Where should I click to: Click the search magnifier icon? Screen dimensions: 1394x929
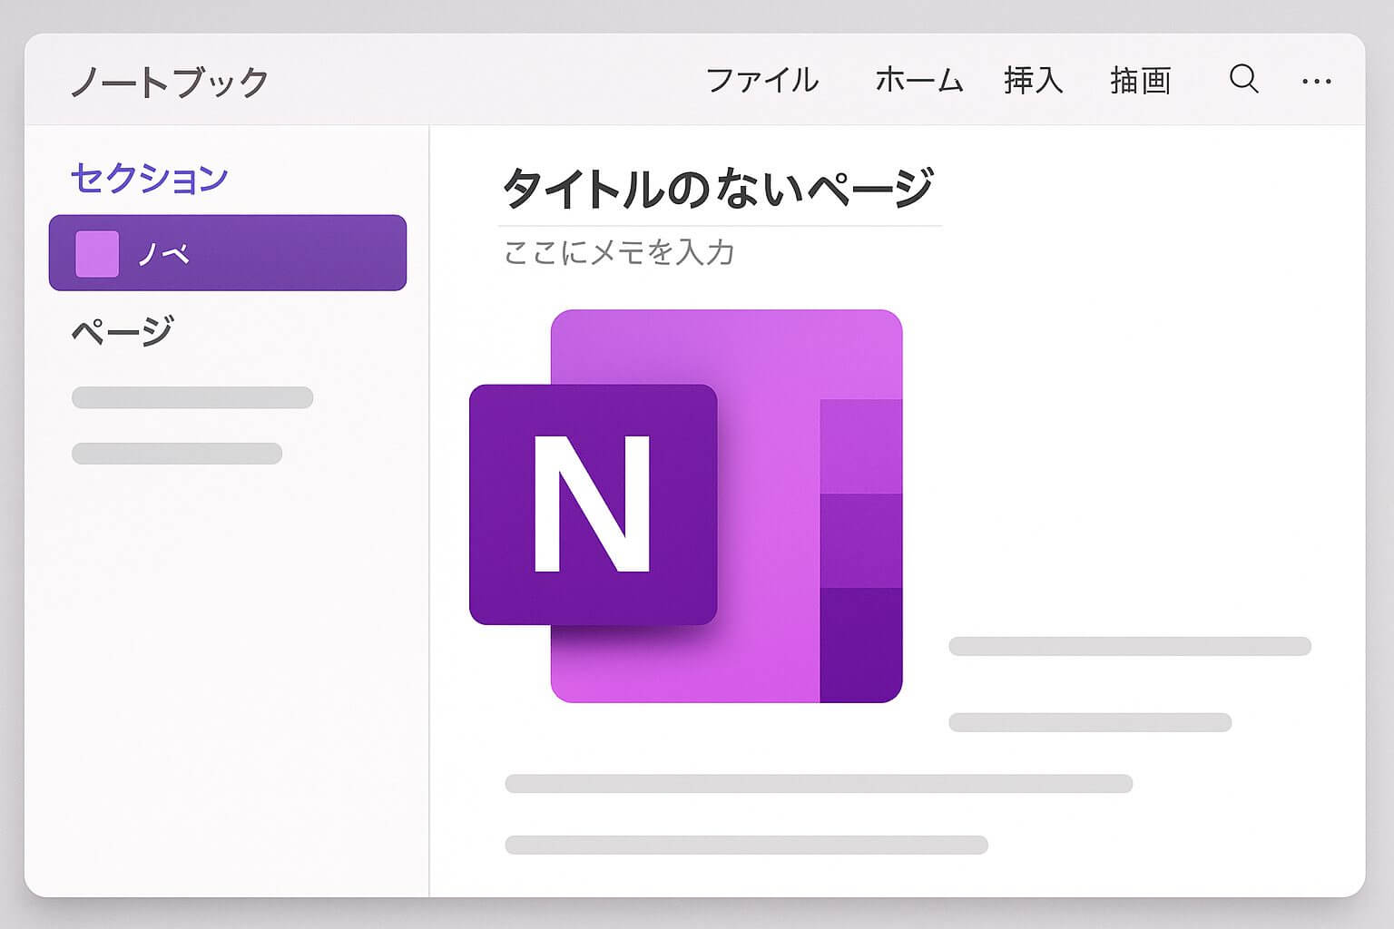pos(1243,80)
